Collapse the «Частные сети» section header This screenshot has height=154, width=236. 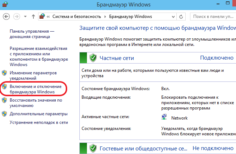click(x=158, y=58)
